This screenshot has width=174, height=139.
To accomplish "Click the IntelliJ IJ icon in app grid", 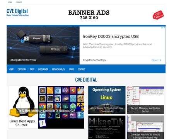I will [x=50, y=115].
